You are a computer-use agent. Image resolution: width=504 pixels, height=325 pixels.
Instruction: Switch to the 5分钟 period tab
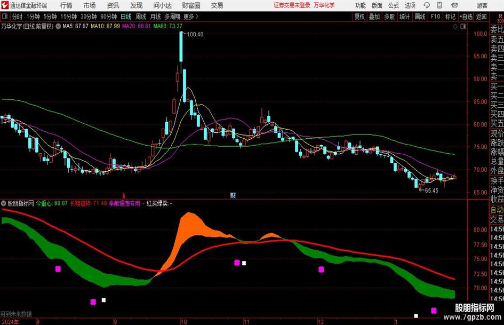tap(50, 17)
